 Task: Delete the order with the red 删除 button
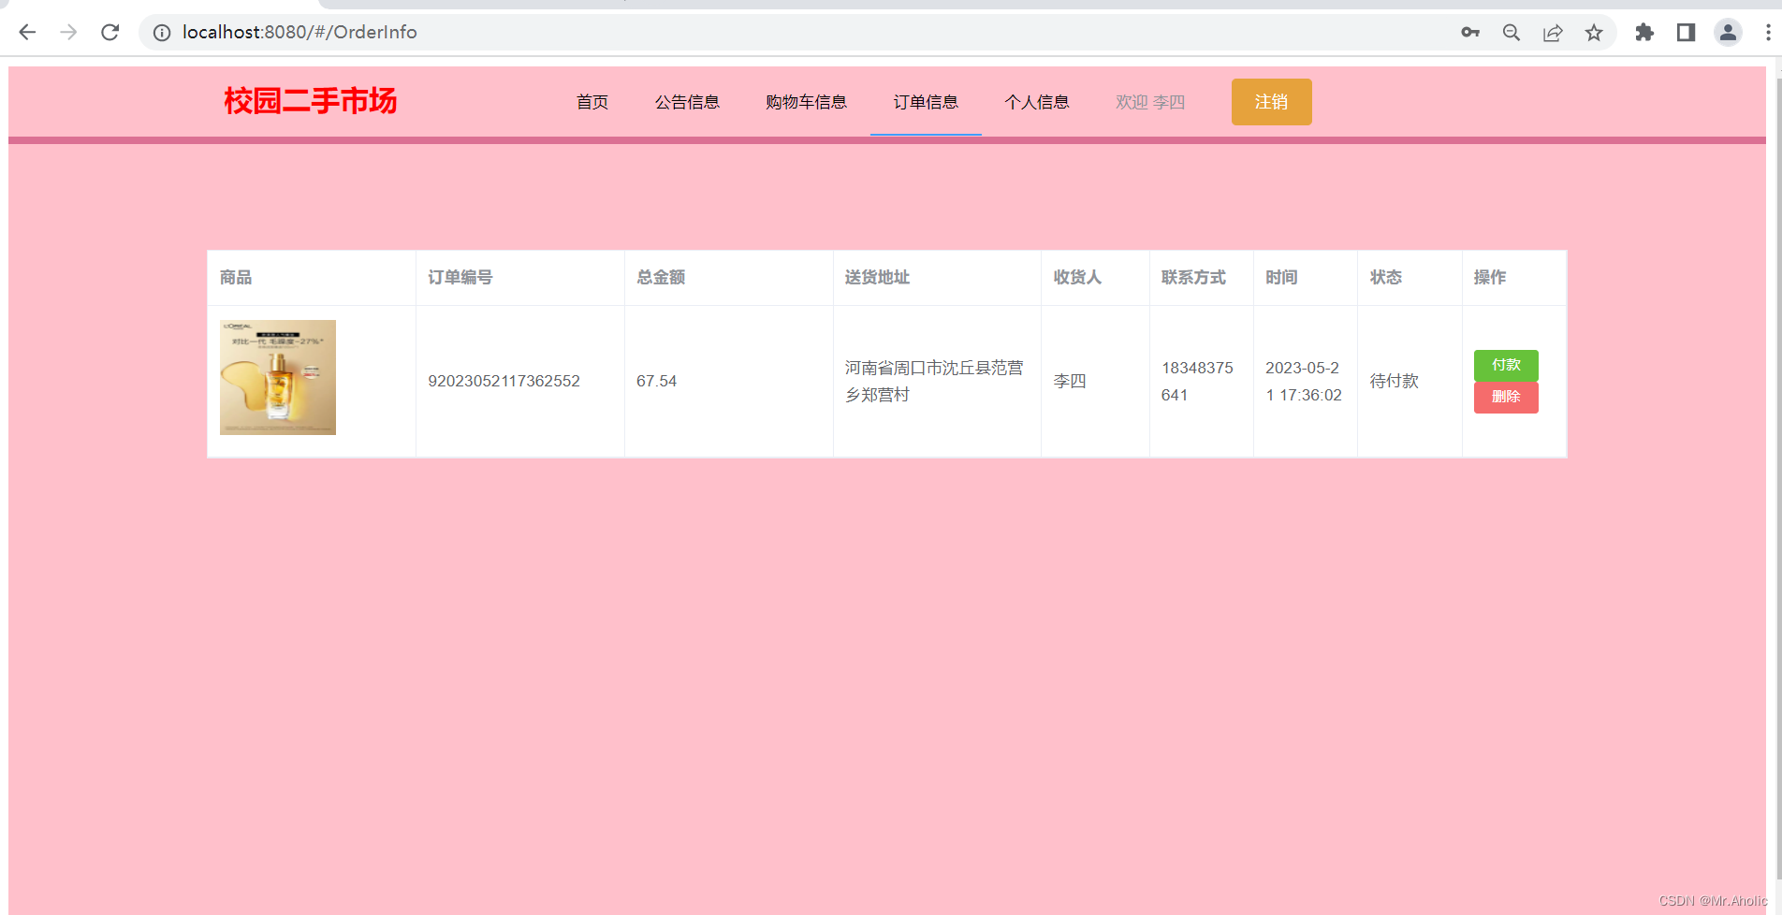point(1506,397)
